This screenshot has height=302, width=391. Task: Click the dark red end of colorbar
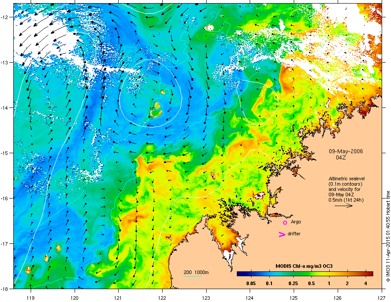tap(370, 274)
